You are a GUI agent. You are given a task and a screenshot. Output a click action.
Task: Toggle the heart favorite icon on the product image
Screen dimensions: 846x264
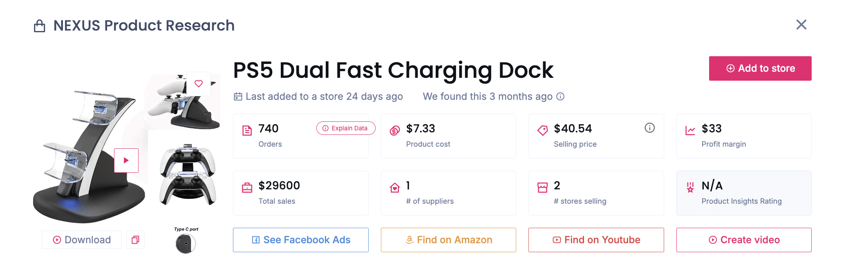[199, 84]
